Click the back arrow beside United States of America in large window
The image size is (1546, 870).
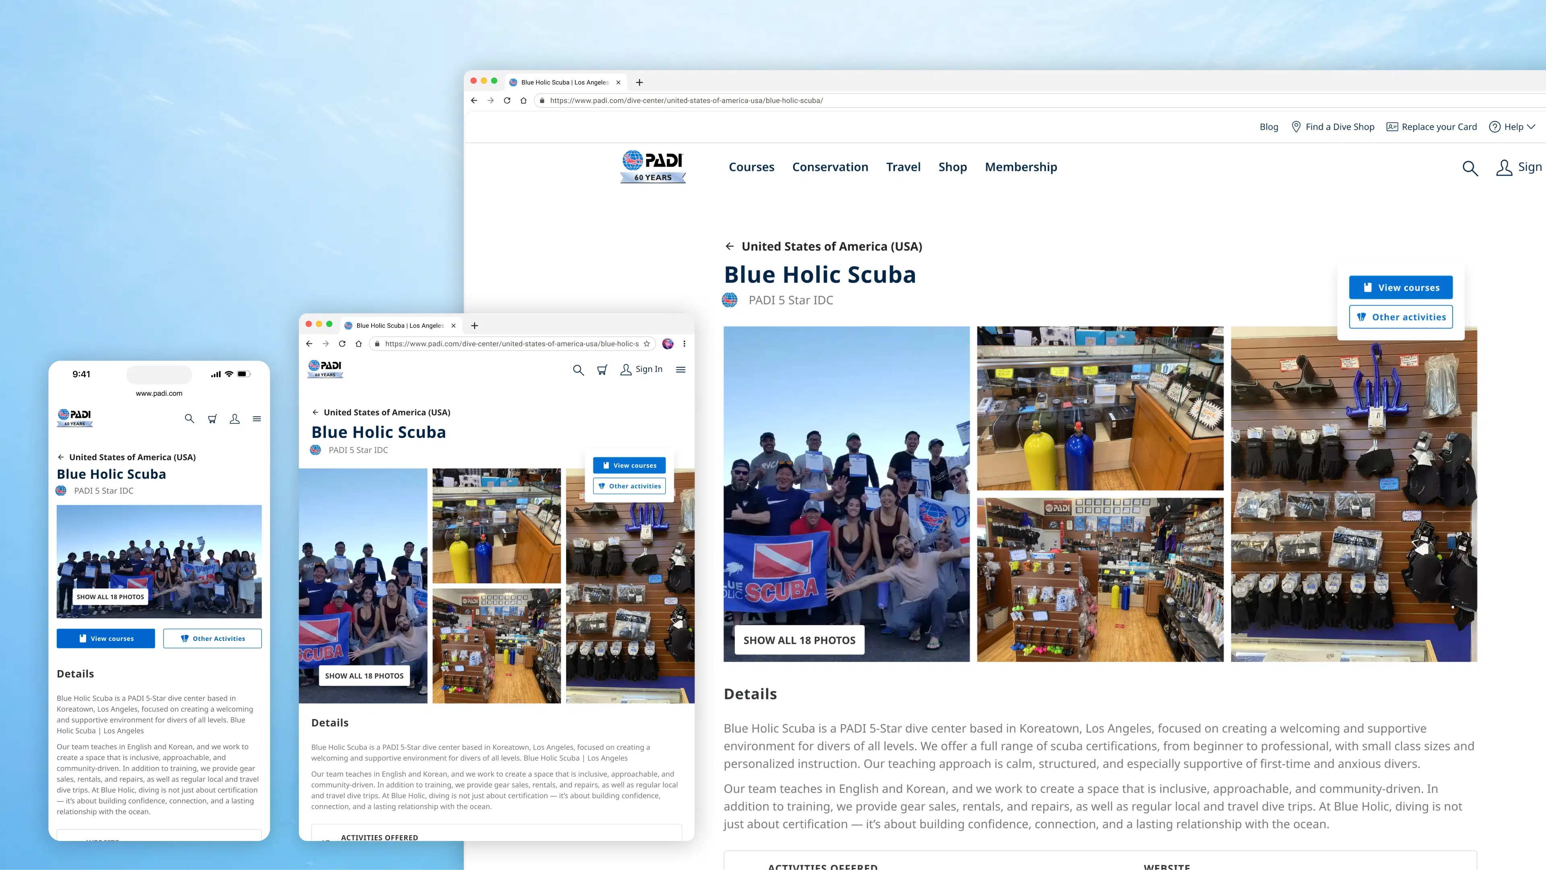[729, 246]
